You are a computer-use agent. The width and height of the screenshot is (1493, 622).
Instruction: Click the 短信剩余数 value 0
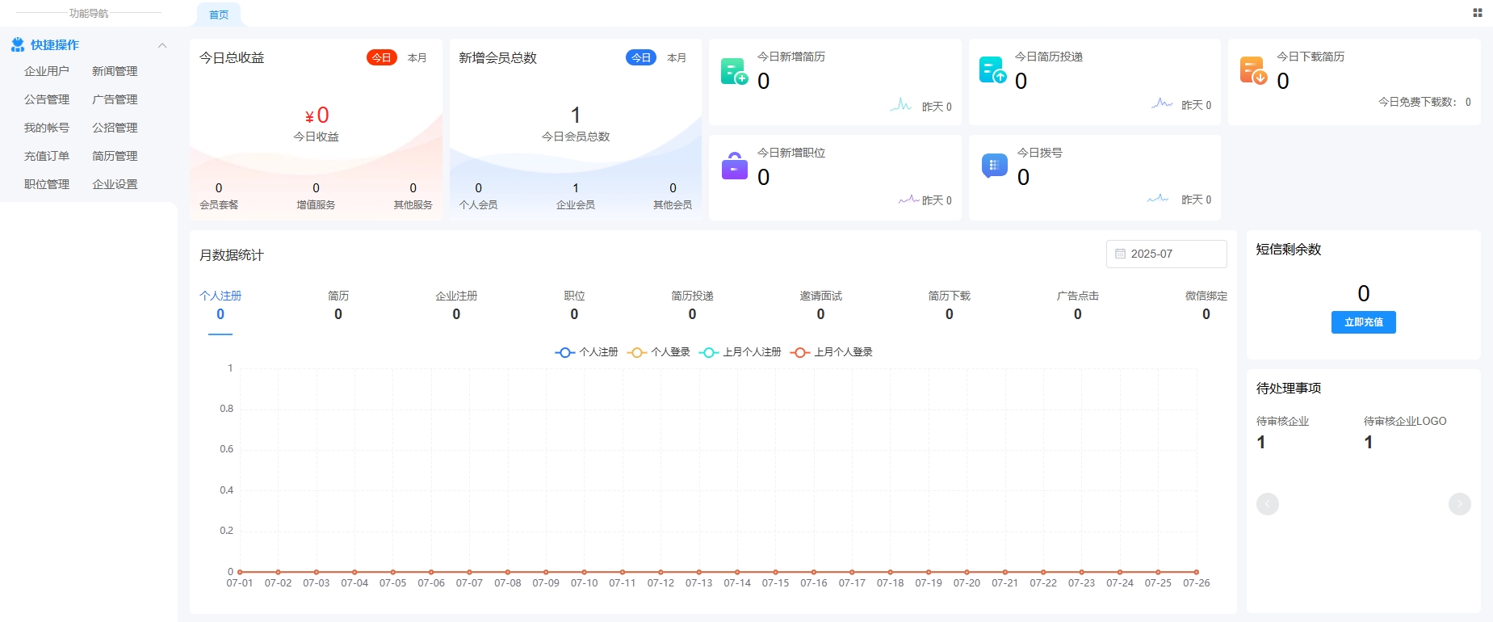click(x=1363, y=293)
